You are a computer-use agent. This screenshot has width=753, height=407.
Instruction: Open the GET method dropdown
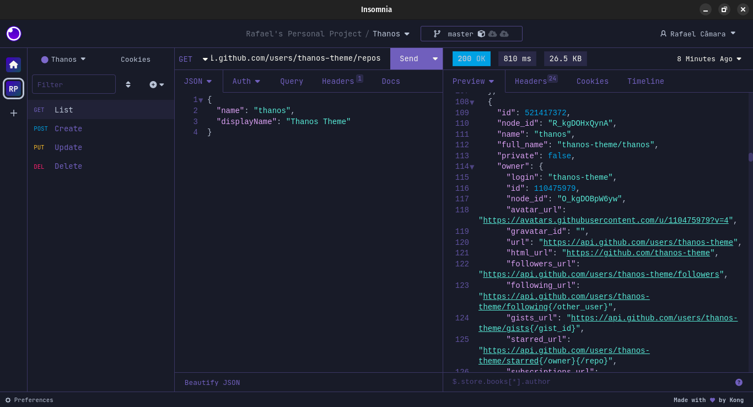point(193,59)
